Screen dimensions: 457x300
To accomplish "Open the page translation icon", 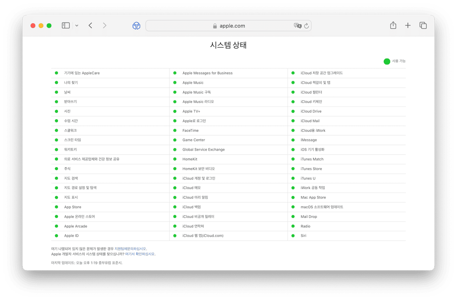I will tap(297, 25).
